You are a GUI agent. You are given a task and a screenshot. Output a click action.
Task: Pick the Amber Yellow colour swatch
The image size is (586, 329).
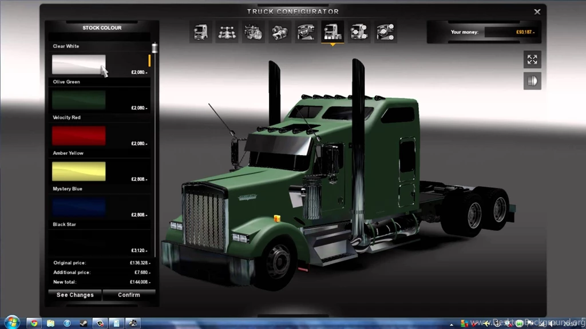tap(79, 171)
